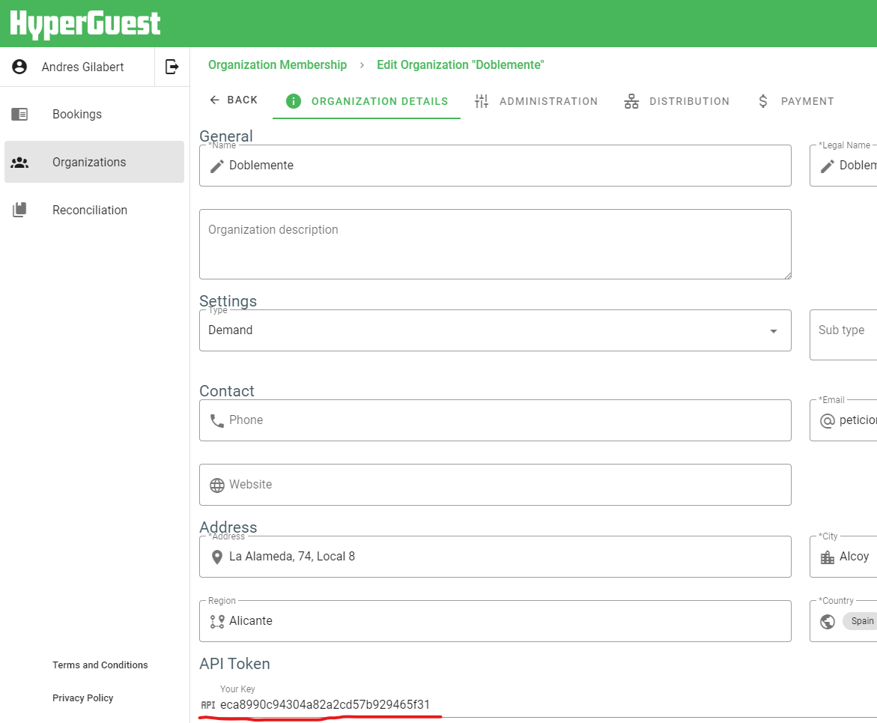Click the at-sign icon in Email field

pos(828,421)
